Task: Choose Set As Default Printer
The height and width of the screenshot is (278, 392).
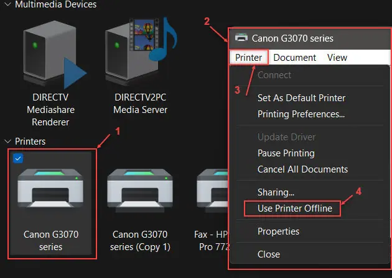Action: point(301,98)
